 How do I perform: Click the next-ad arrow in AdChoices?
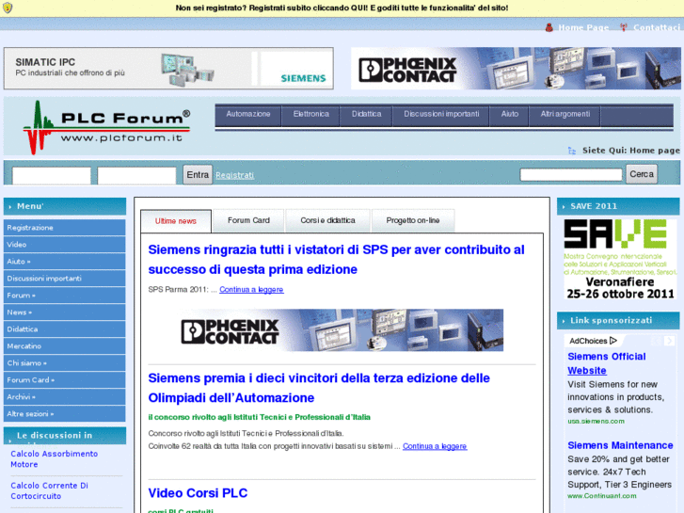[x=670, y=341]
